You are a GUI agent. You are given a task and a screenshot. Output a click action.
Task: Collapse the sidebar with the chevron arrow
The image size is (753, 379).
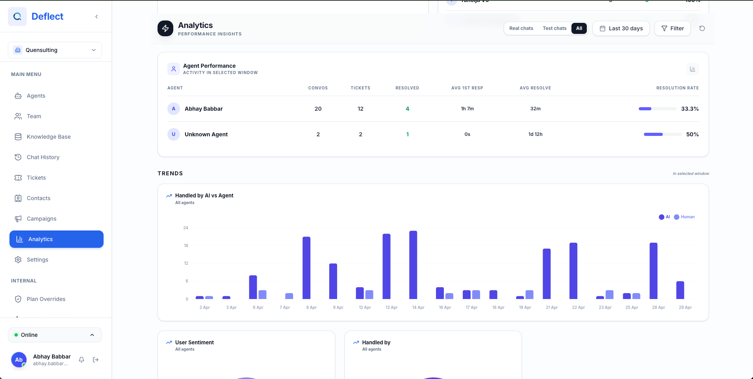click(x=96, y=17)
